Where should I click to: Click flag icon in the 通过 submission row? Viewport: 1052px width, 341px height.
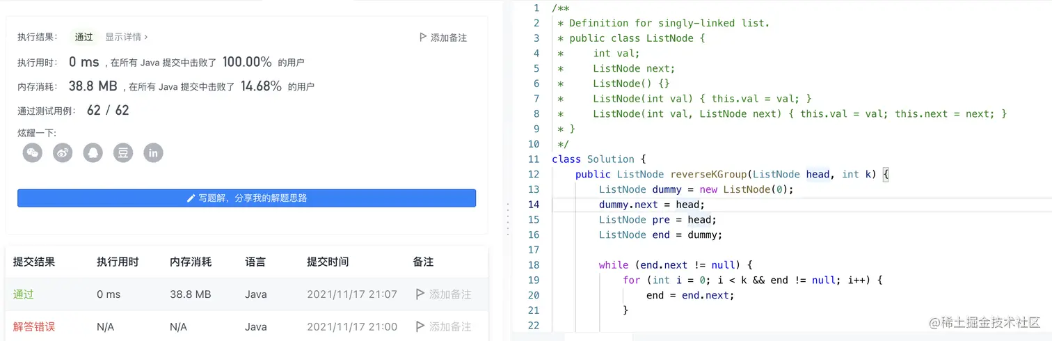(420, 294)
